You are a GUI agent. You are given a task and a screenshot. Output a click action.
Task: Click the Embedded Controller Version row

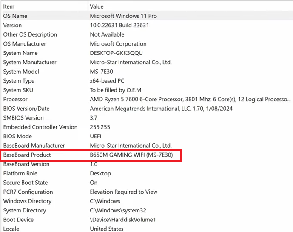40,127
